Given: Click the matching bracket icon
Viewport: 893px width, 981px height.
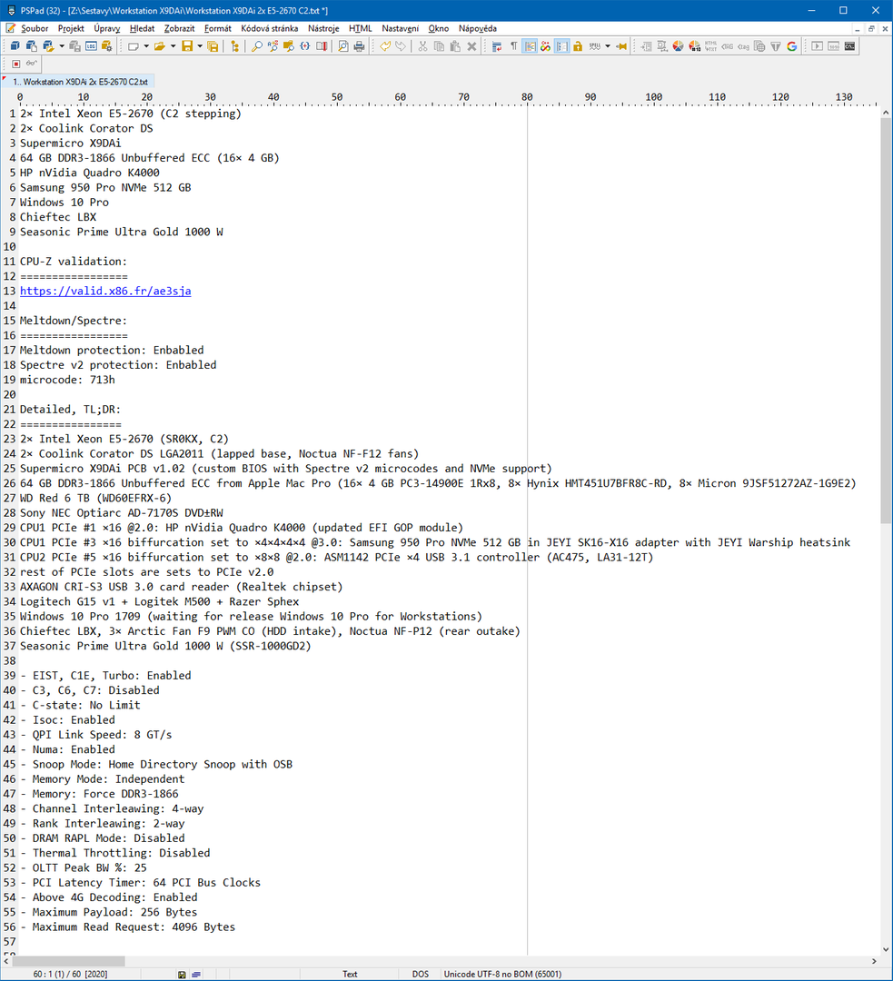Looking at the screenshot, I should [304, 46].
